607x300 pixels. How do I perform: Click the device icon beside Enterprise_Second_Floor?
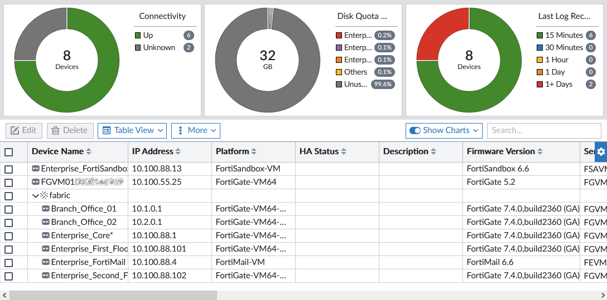click(x=46, y=276)
